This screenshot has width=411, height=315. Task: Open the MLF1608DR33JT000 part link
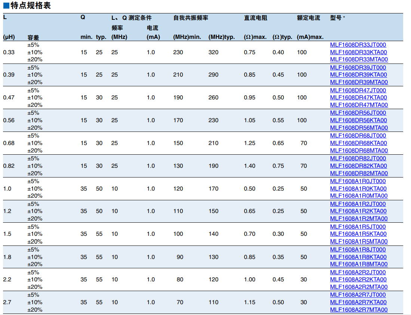pos(358,45)
